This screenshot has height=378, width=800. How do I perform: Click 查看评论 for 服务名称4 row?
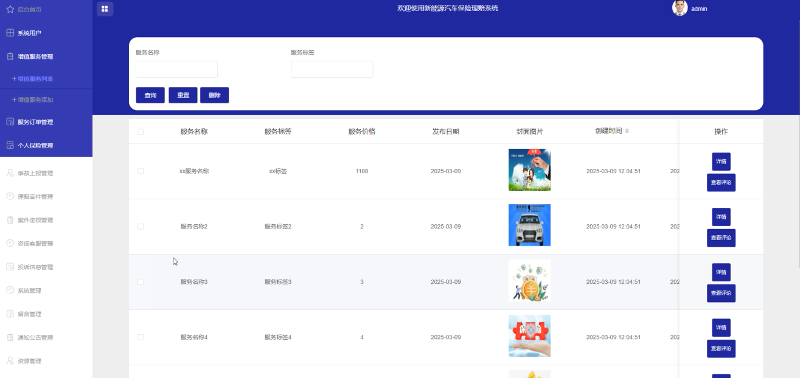click(x=721, y=348)
